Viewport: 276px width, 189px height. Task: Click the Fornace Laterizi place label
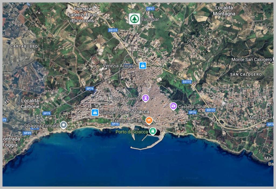pyautogui.click(x=83, y=15)
